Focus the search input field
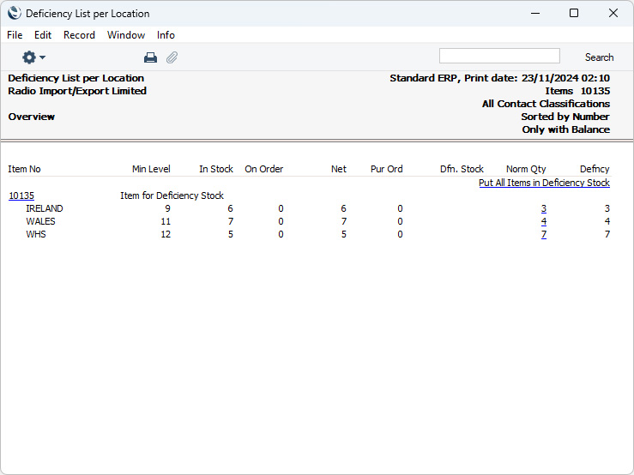634x475 pixels. 499,56
